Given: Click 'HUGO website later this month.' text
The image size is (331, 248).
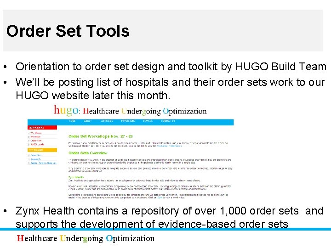Looking at the screenshot, I should [x=93, y=96].
